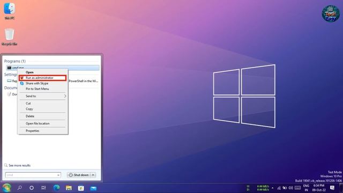This screenshot has width=343, height=193.
Task: Open the This PC desktop icon
Action: point(10,11)
